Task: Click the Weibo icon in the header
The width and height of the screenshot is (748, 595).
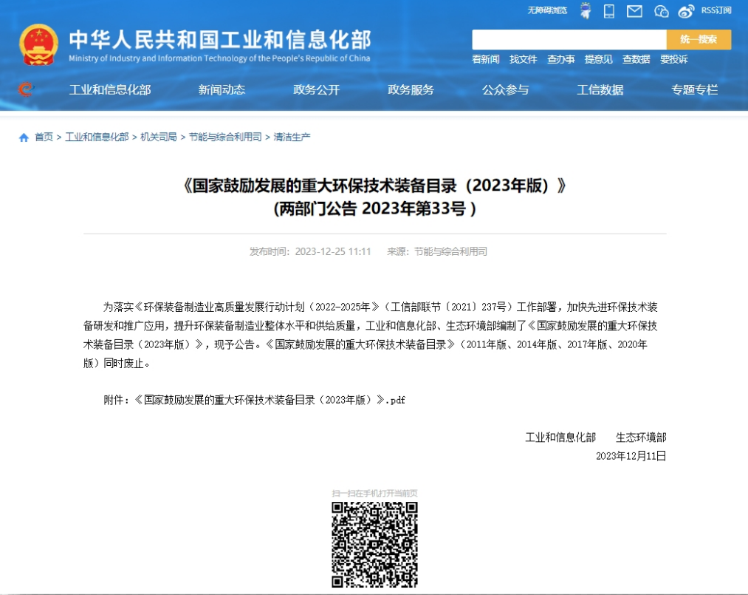Action: 687,11
